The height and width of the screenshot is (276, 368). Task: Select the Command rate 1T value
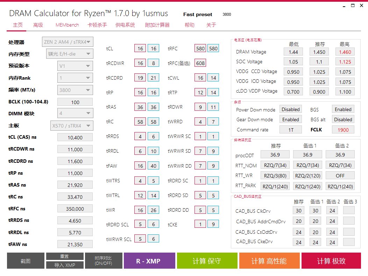coord(291,130)
